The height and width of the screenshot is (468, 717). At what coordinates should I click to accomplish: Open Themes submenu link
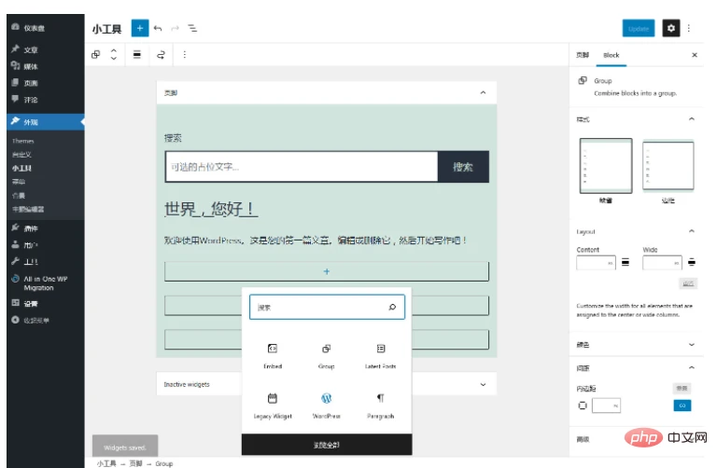23,141
